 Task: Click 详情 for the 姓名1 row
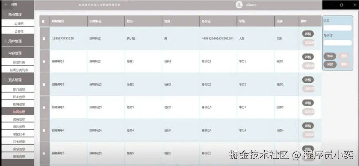308,57
